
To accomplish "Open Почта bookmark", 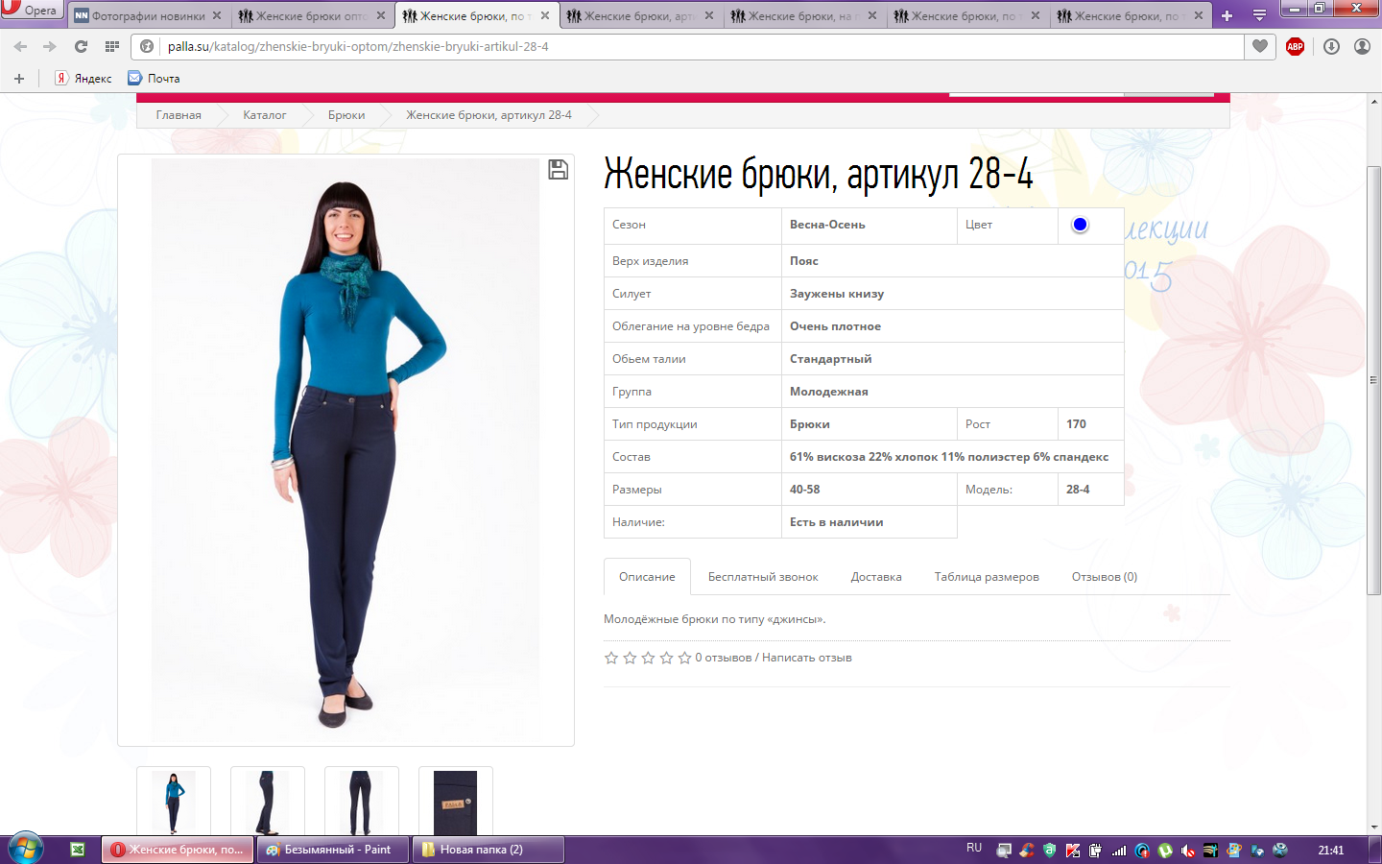I will click(x=154, y=79).
